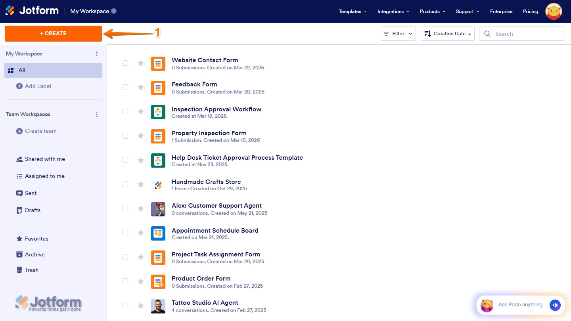Image resolution: width=571 pixels, height=321 pixels.
Task: Open the Creation Date sort dropdown
Action: [x=447, y=33]
